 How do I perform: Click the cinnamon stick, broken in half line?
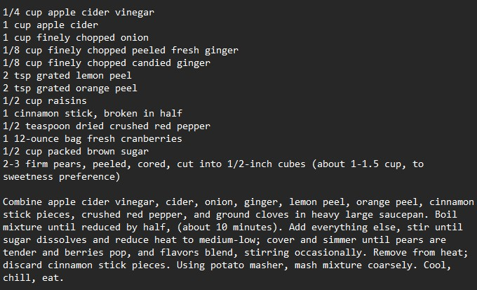[93, 114]
